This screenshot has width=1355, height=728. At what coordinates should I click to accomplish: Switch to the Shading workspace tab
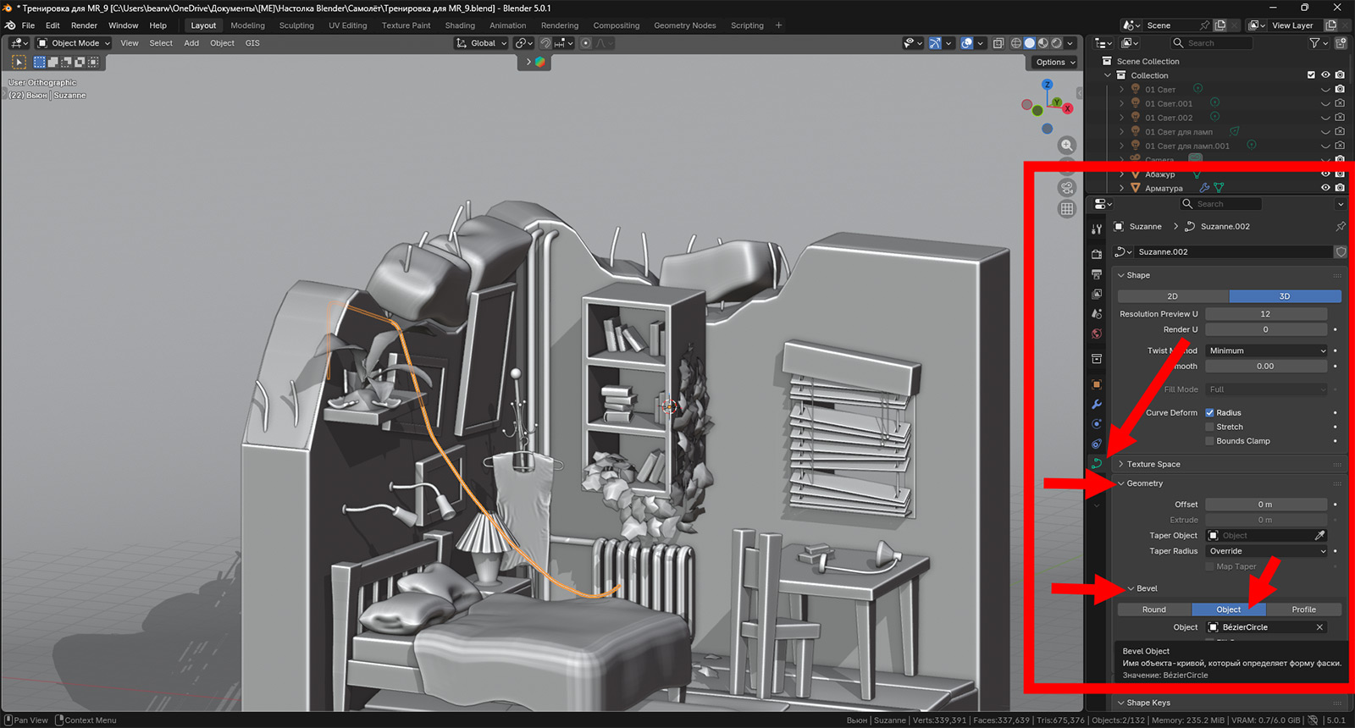click(x=460, y=25)
